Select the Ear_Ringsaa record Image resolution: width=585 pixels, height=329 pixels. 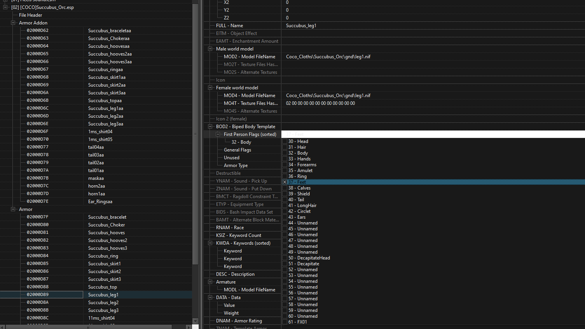(x=100, y=202)
